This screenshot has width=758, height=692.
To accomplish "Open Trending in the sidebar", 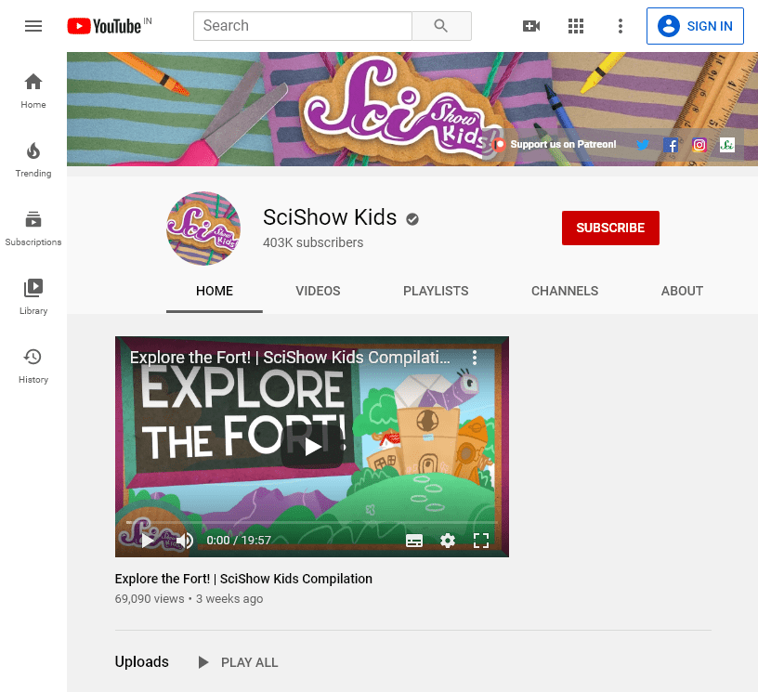I will pos(33,160).
